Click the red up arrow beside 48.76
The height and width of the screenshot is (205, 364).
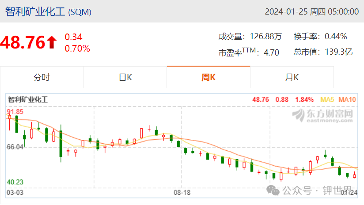52,42
